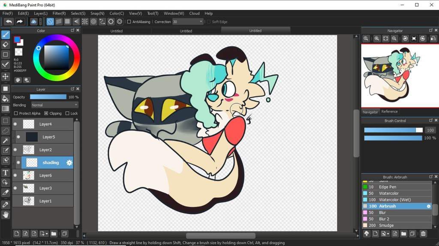Float the Color panel via its undock icon

(x=72, y=30)
